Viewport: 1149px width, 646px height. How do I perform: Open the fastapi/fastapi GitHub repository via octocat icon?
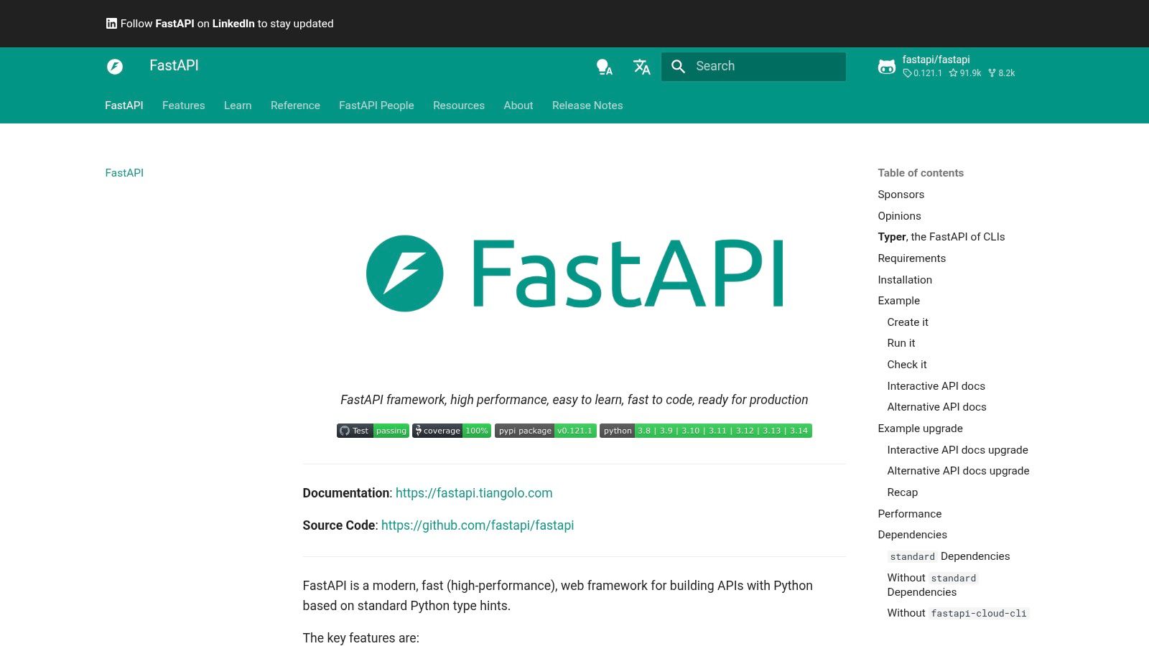[886, 67]
